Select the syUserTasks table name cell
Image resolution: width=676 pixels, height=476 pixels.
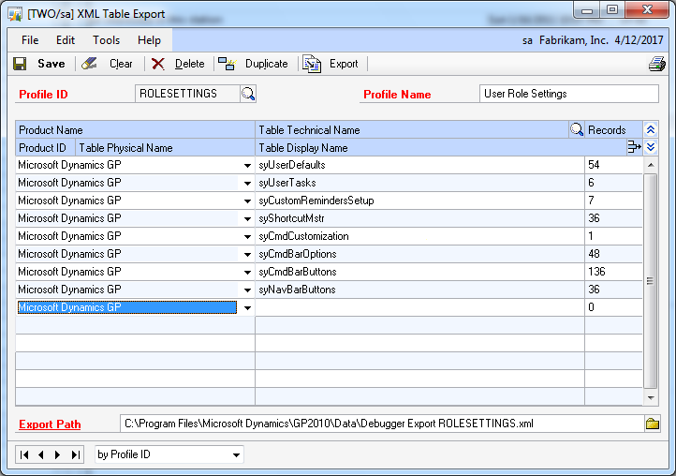coord(419,183)
